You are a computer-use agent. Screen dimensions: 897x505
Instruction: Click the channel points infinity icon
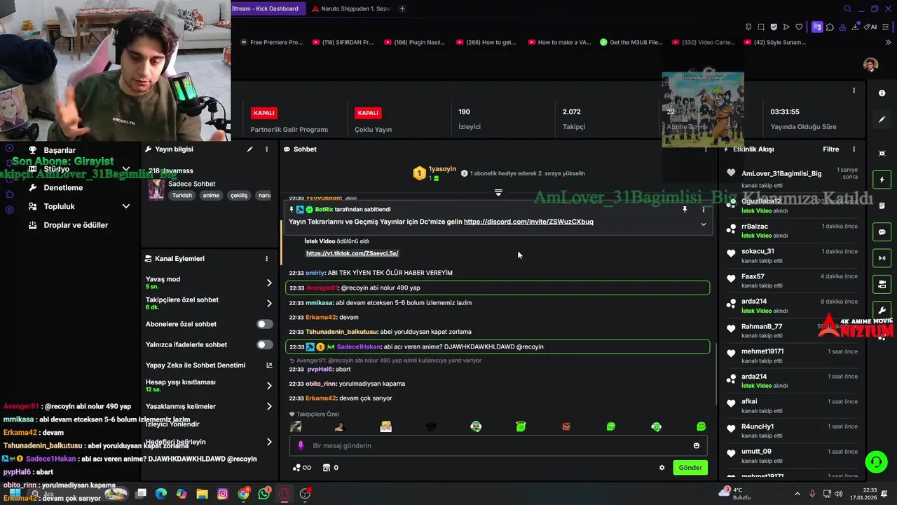301,468
